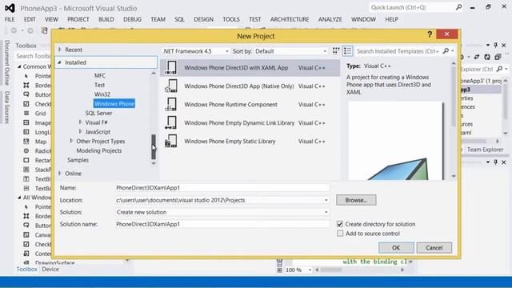The image size is (512, 288).
Task: Select the Border control icon under Common controls
Action: point(26,86)
